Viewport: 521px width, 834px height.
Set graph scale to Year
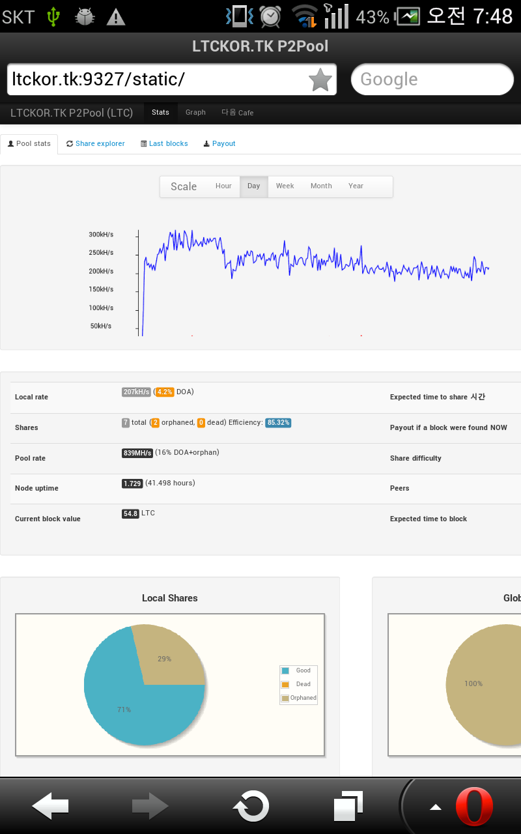click(356, 186)
